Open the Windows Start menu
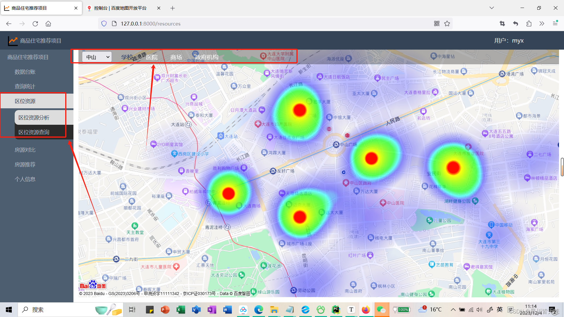The height and width of the screenshot is (317, 564). pos(9,310)
